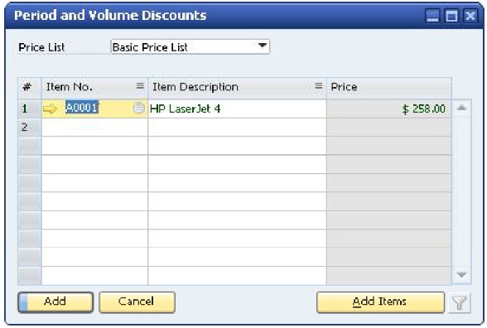Click the choose-from-list icon in Item No. cell
Image resolution: width=487 pixels, height=328 pixels.
pos(139,108)
